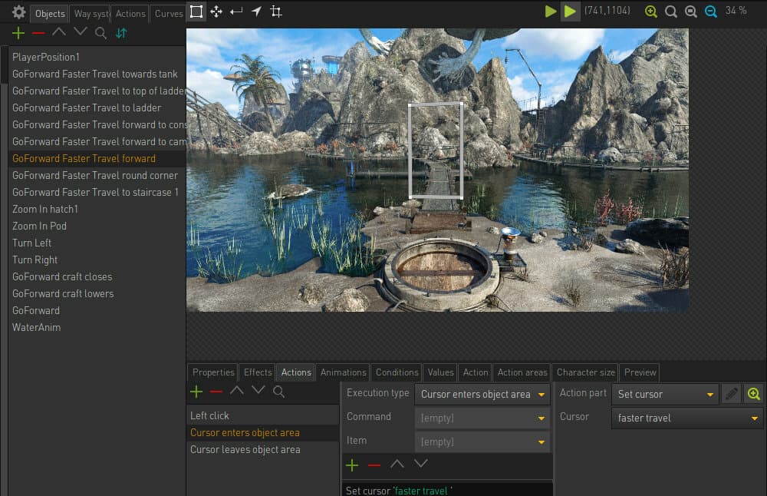Select the create object area rectangle tool
The height and width of the screenshot is (496, 767).
pyautogui.click(x=196, y=12)
